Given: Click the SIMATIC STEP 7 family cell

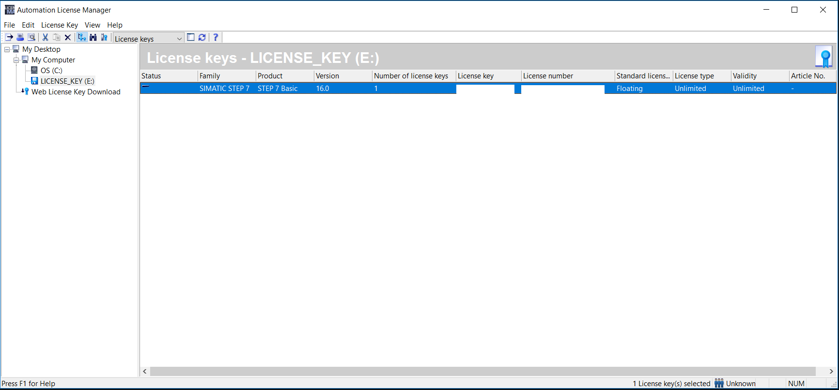Looking at the screenshot, I should [224, 89].
